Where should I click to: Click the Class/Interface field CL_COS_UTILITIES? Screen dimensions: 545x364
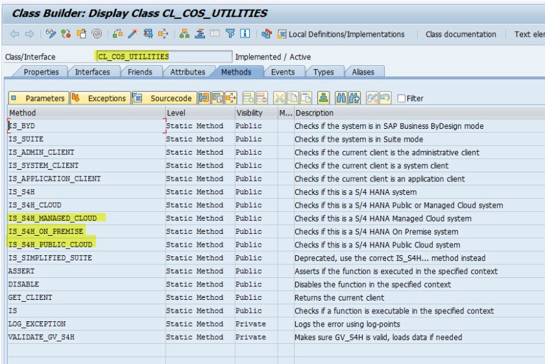click(163, 56)
